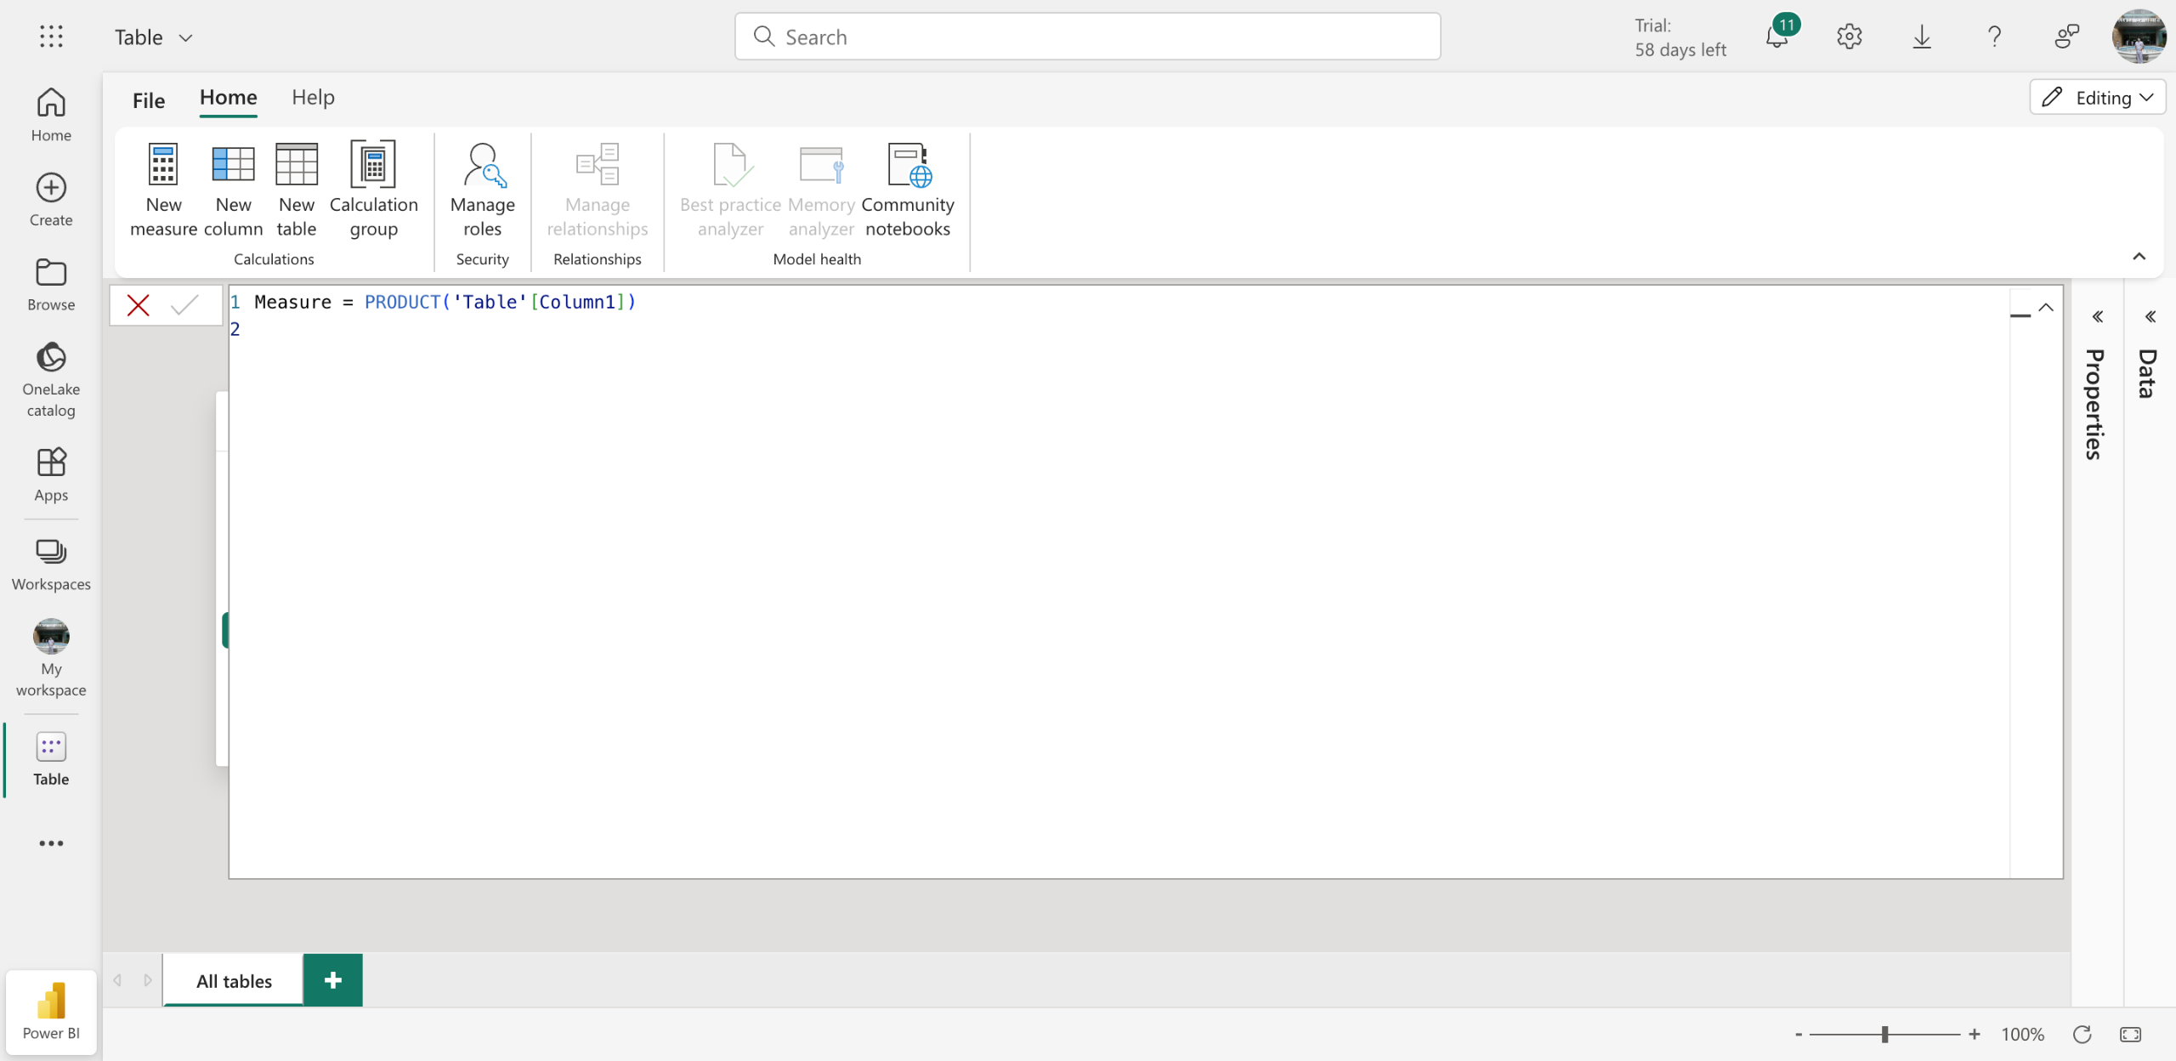Open the notifications bell
The height and width of the screenshot is (1061, 2176).
click(1776, 37)
